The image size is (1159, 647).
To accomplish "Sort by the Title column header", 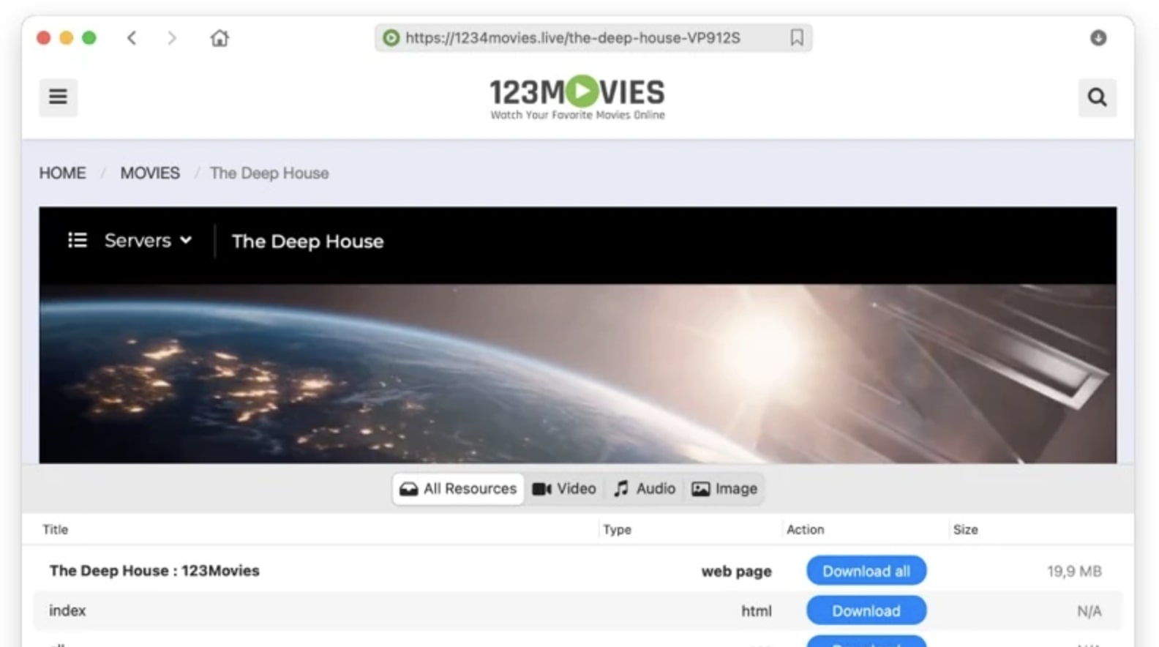I will coord(55,529).
